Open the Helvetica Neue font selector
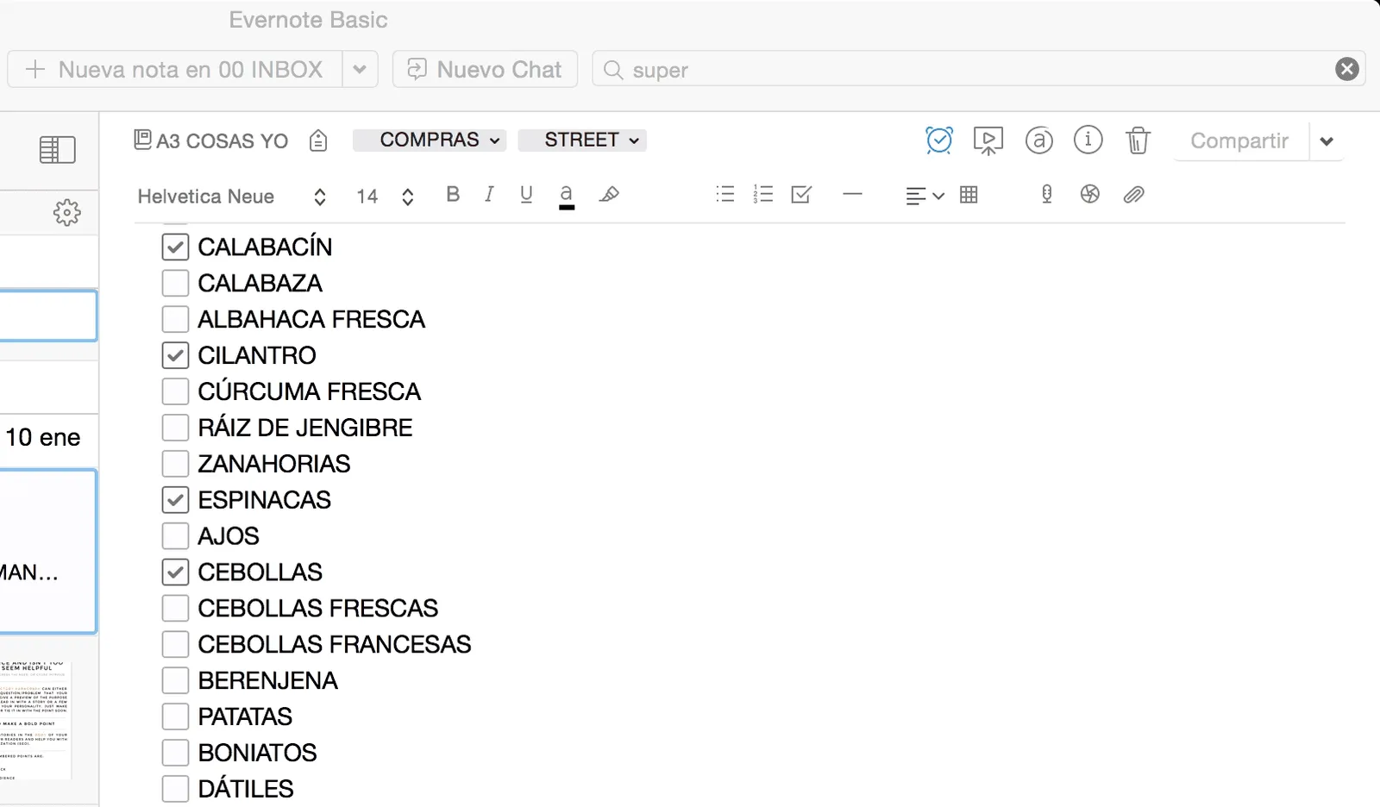The height and width of the screenshot is (807, 1380). click(231, 197)
